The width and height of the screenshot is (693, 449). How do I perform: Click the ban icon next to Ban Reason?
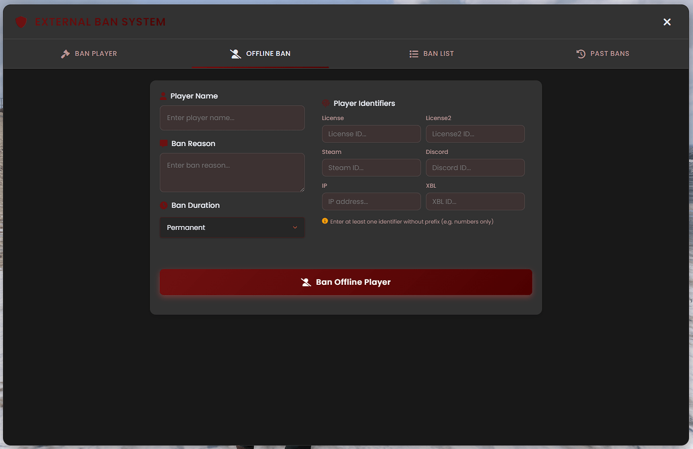click(164, 143)
